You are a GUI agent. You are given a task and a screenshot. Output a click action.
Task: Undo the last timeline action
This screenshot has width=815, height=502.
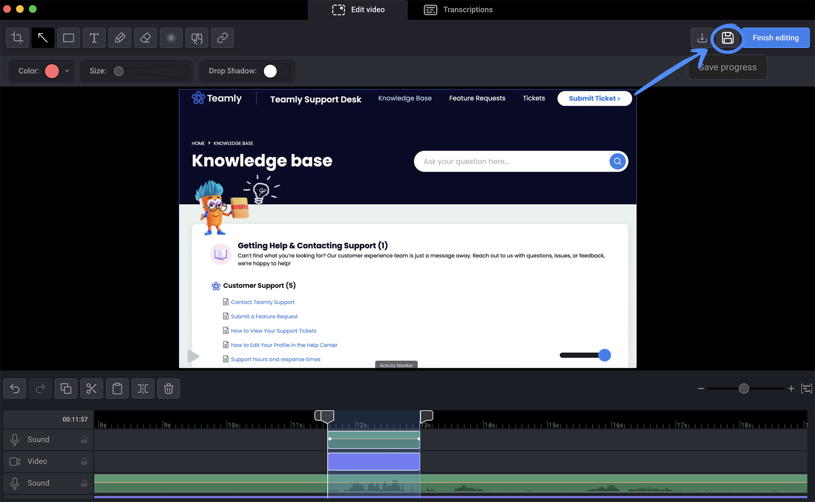pyautogui.click(x=15, y=388)
